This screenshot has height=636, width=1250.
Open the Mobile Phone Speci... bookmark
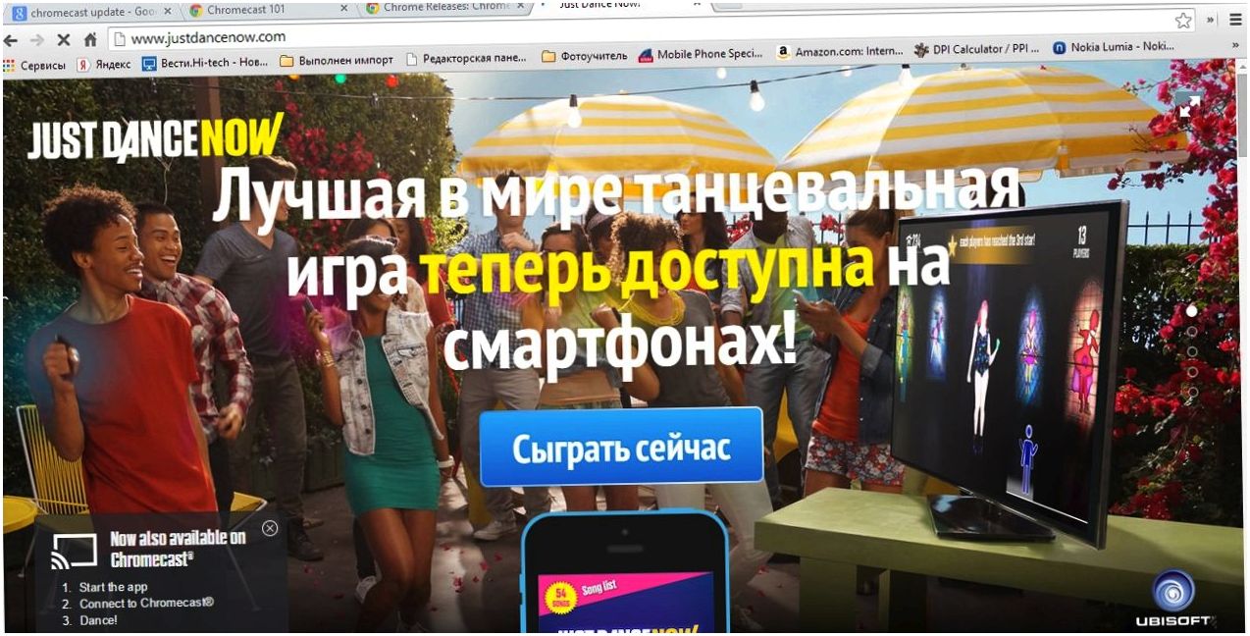tap(701, 55)
